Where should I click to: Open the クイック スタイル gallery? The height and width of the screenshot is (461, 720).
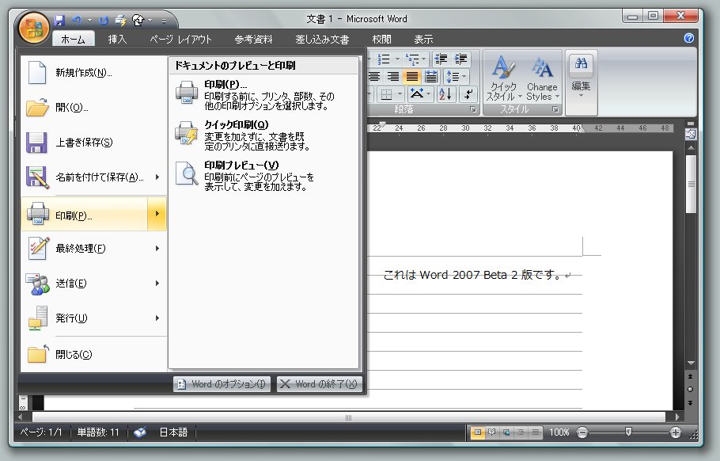coord(504,78)
